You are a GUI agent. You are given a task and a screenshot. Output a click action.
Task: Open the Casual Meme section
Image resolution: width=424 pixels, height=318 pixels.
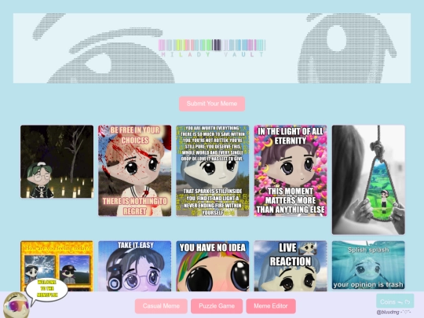click(x=161, y=306)
